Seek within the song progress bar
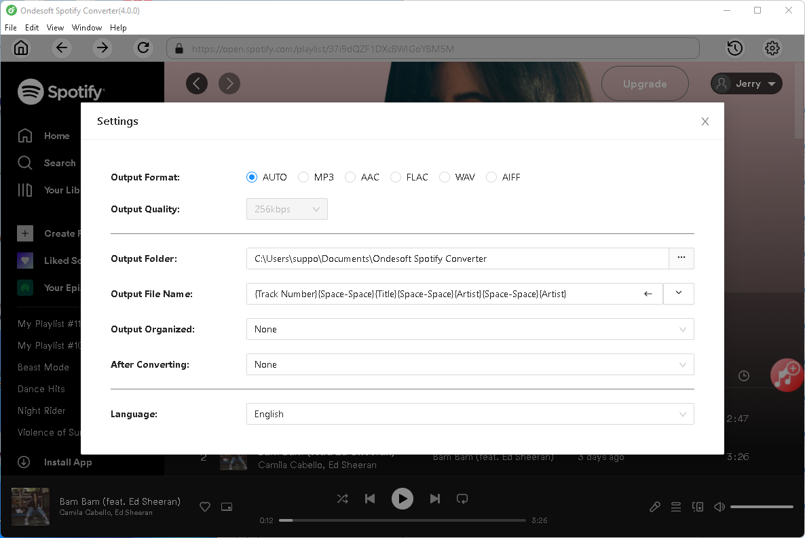805x538 pixels. (x=402, y=520)
